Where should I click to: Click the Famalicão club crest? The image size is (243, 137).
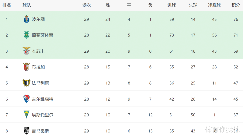click(26, 83)
